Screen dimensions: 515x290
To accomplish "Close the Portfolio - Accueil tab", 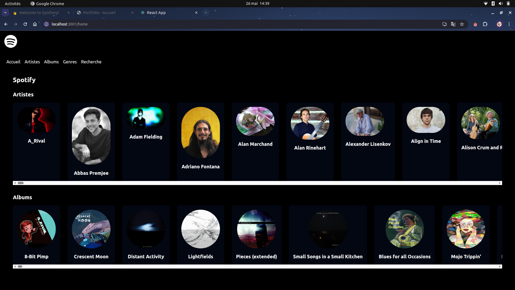I will [133, 13].
